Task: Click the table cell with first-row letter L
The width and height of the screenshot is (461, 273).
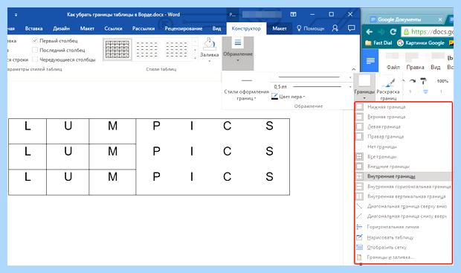Action: pyautogui.click(x=28, y=131)
